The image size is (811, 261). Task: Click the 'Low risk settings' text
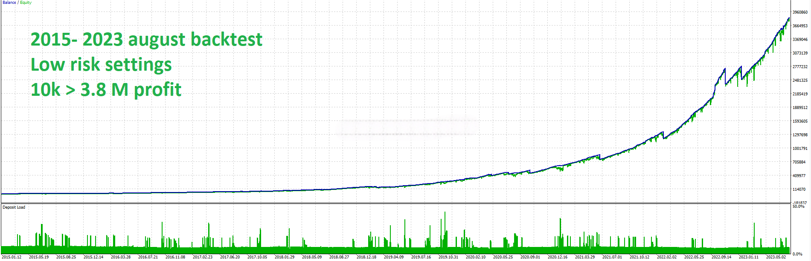coord(101,65)
